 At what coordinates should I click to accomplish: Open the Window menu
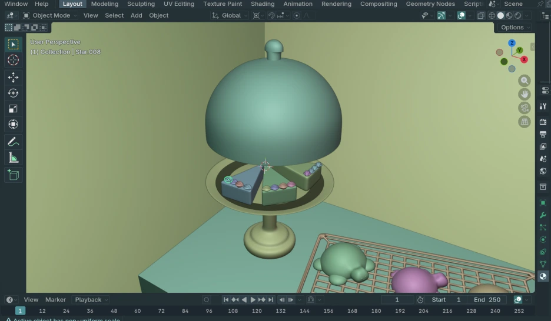click(x=16, y=4)
